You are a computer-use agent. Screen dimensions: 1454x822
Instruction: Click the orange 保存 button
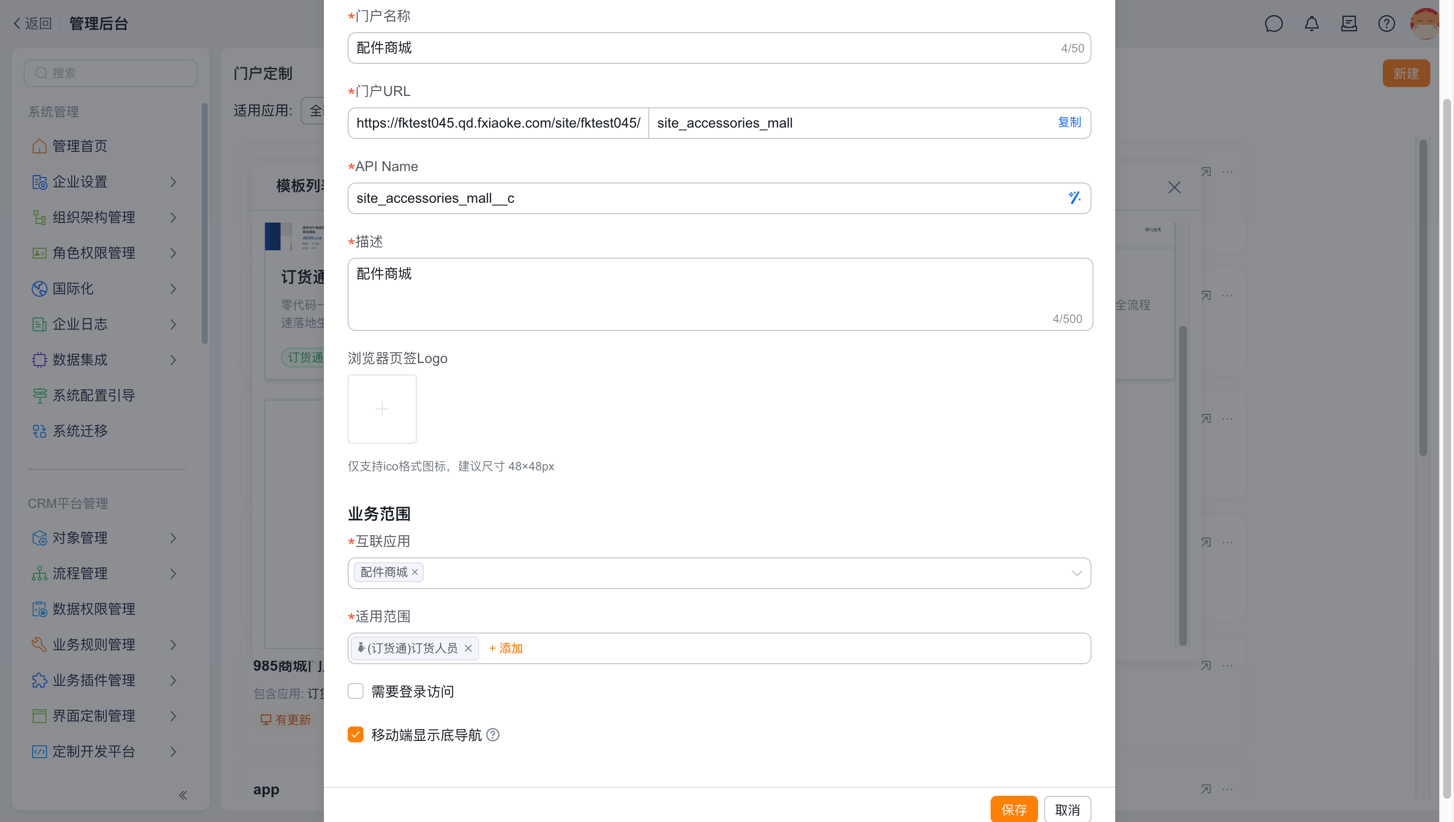(x=1014, y=810)
